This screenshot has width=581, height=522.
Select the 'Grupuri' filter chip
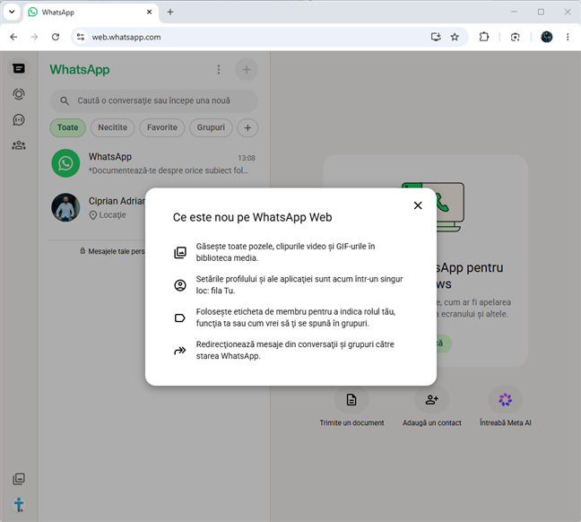(211, 127)
